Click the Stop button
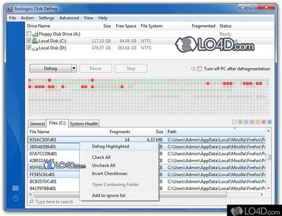This screenshot has height=216, width=282. click(131, 68)
